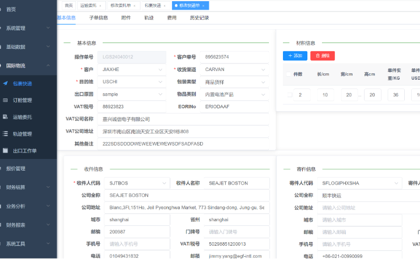Viewport: 420px width, 262px height.
Task: Click the 邮编 field showing 200987
Action: tap(137, 232)
